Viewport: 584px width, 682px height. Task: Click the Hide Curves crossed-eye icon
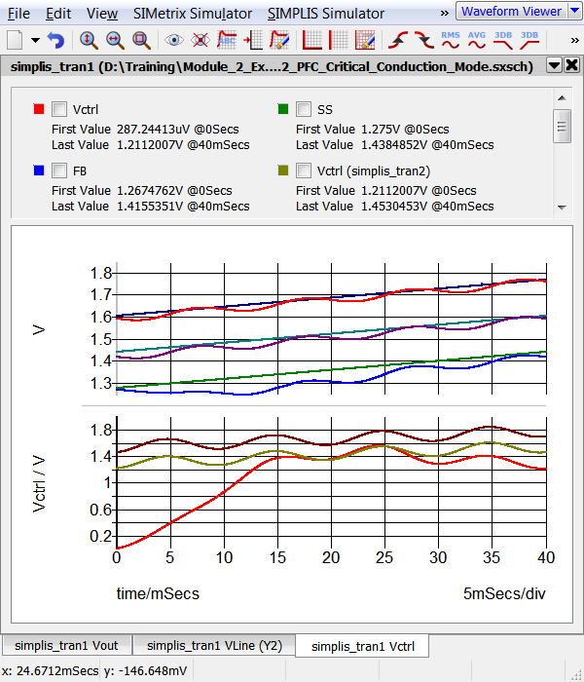pyautogui.click(x=201, y=40)
